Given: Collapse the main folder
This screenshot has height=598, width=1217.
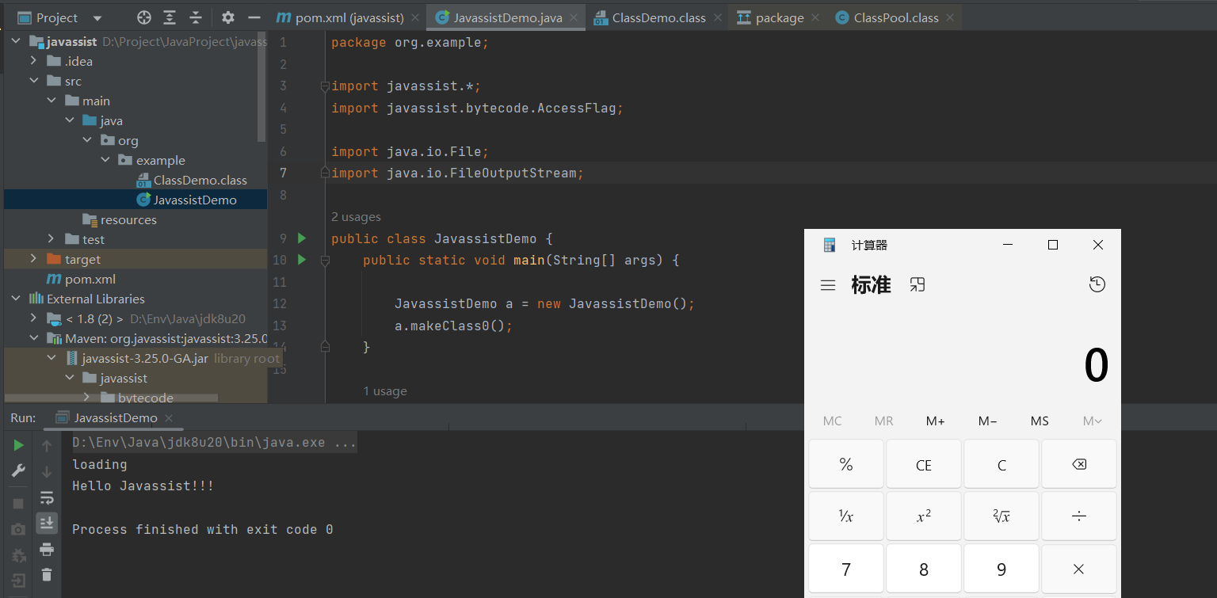Looking at the screenshot, I should click(51, 101).
